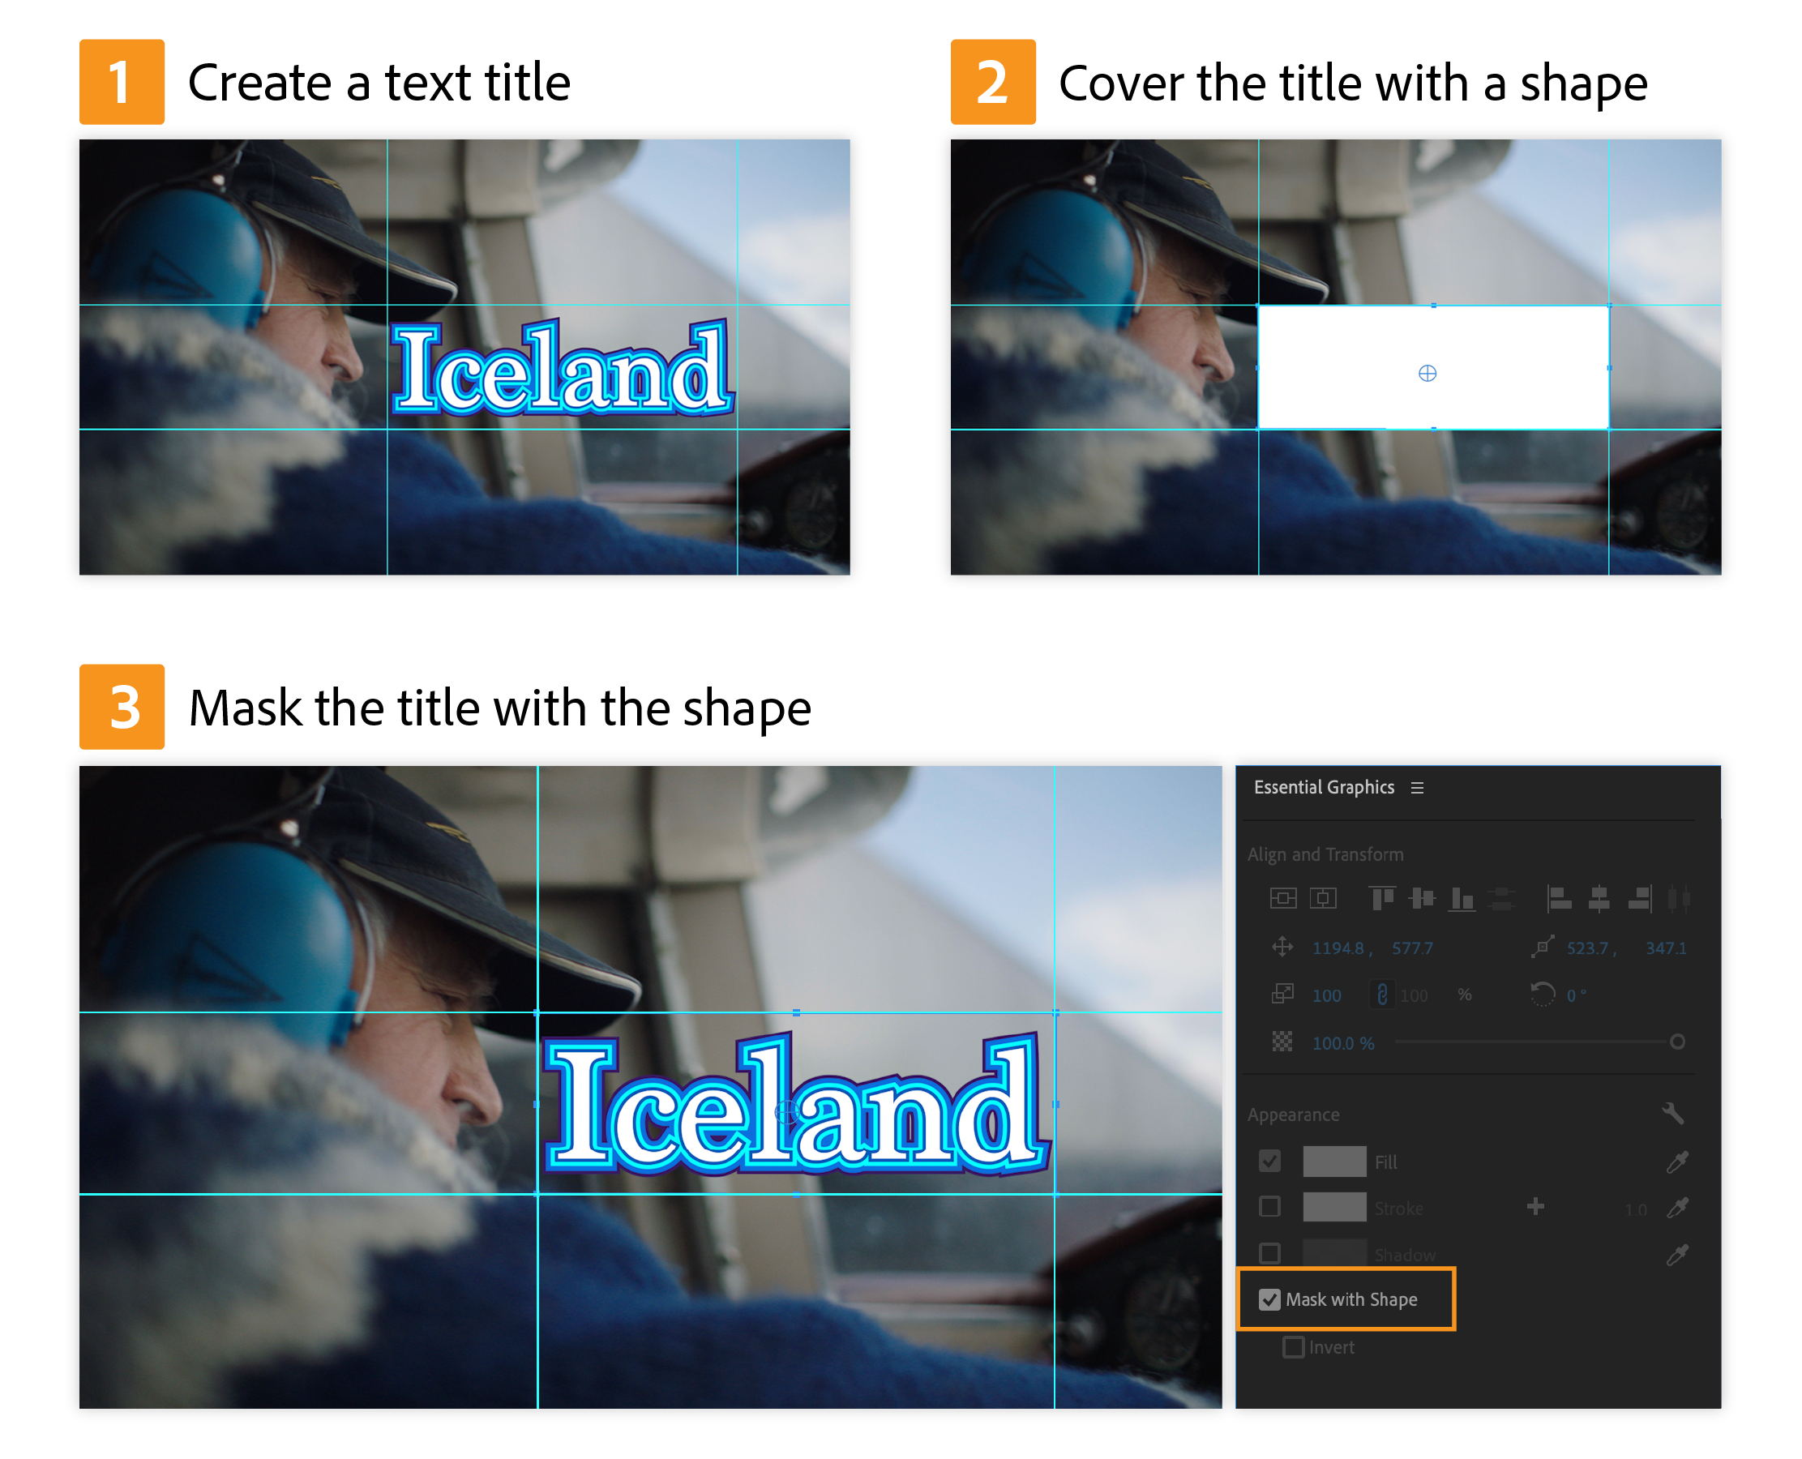Click the Shadow eyedropper icon
1802x1459 pixels.
point(1679,1255)
